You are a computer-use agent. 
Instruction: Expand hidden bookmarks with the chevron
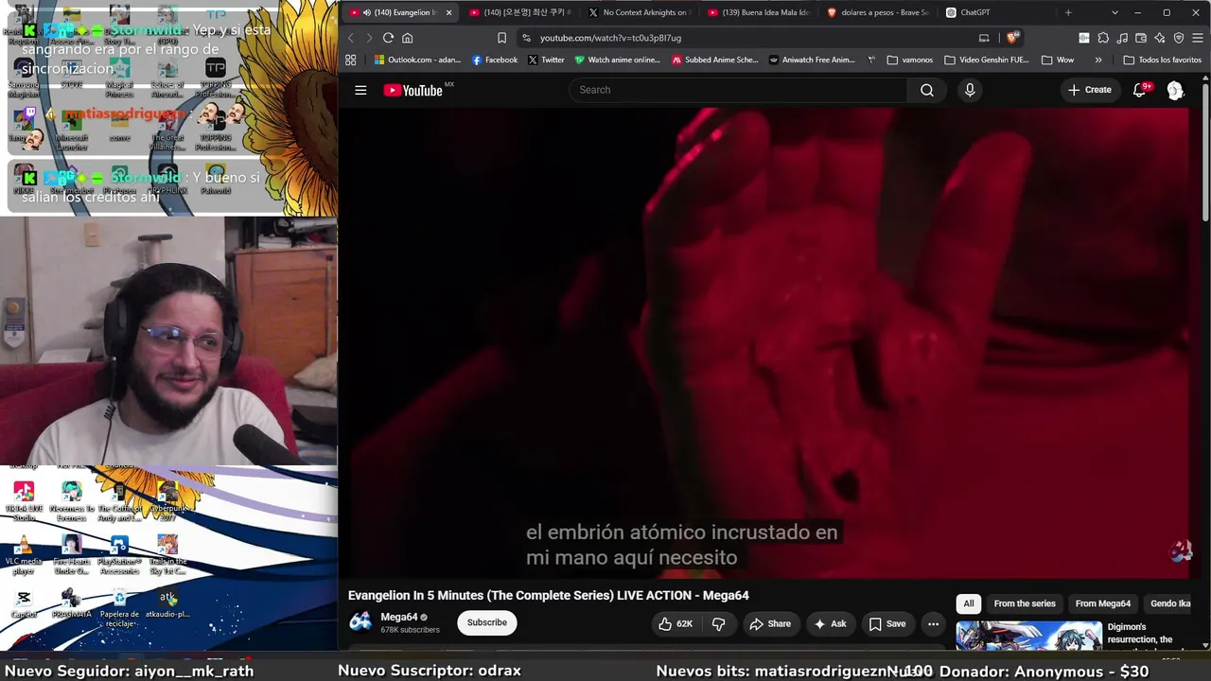point(1098,60)
